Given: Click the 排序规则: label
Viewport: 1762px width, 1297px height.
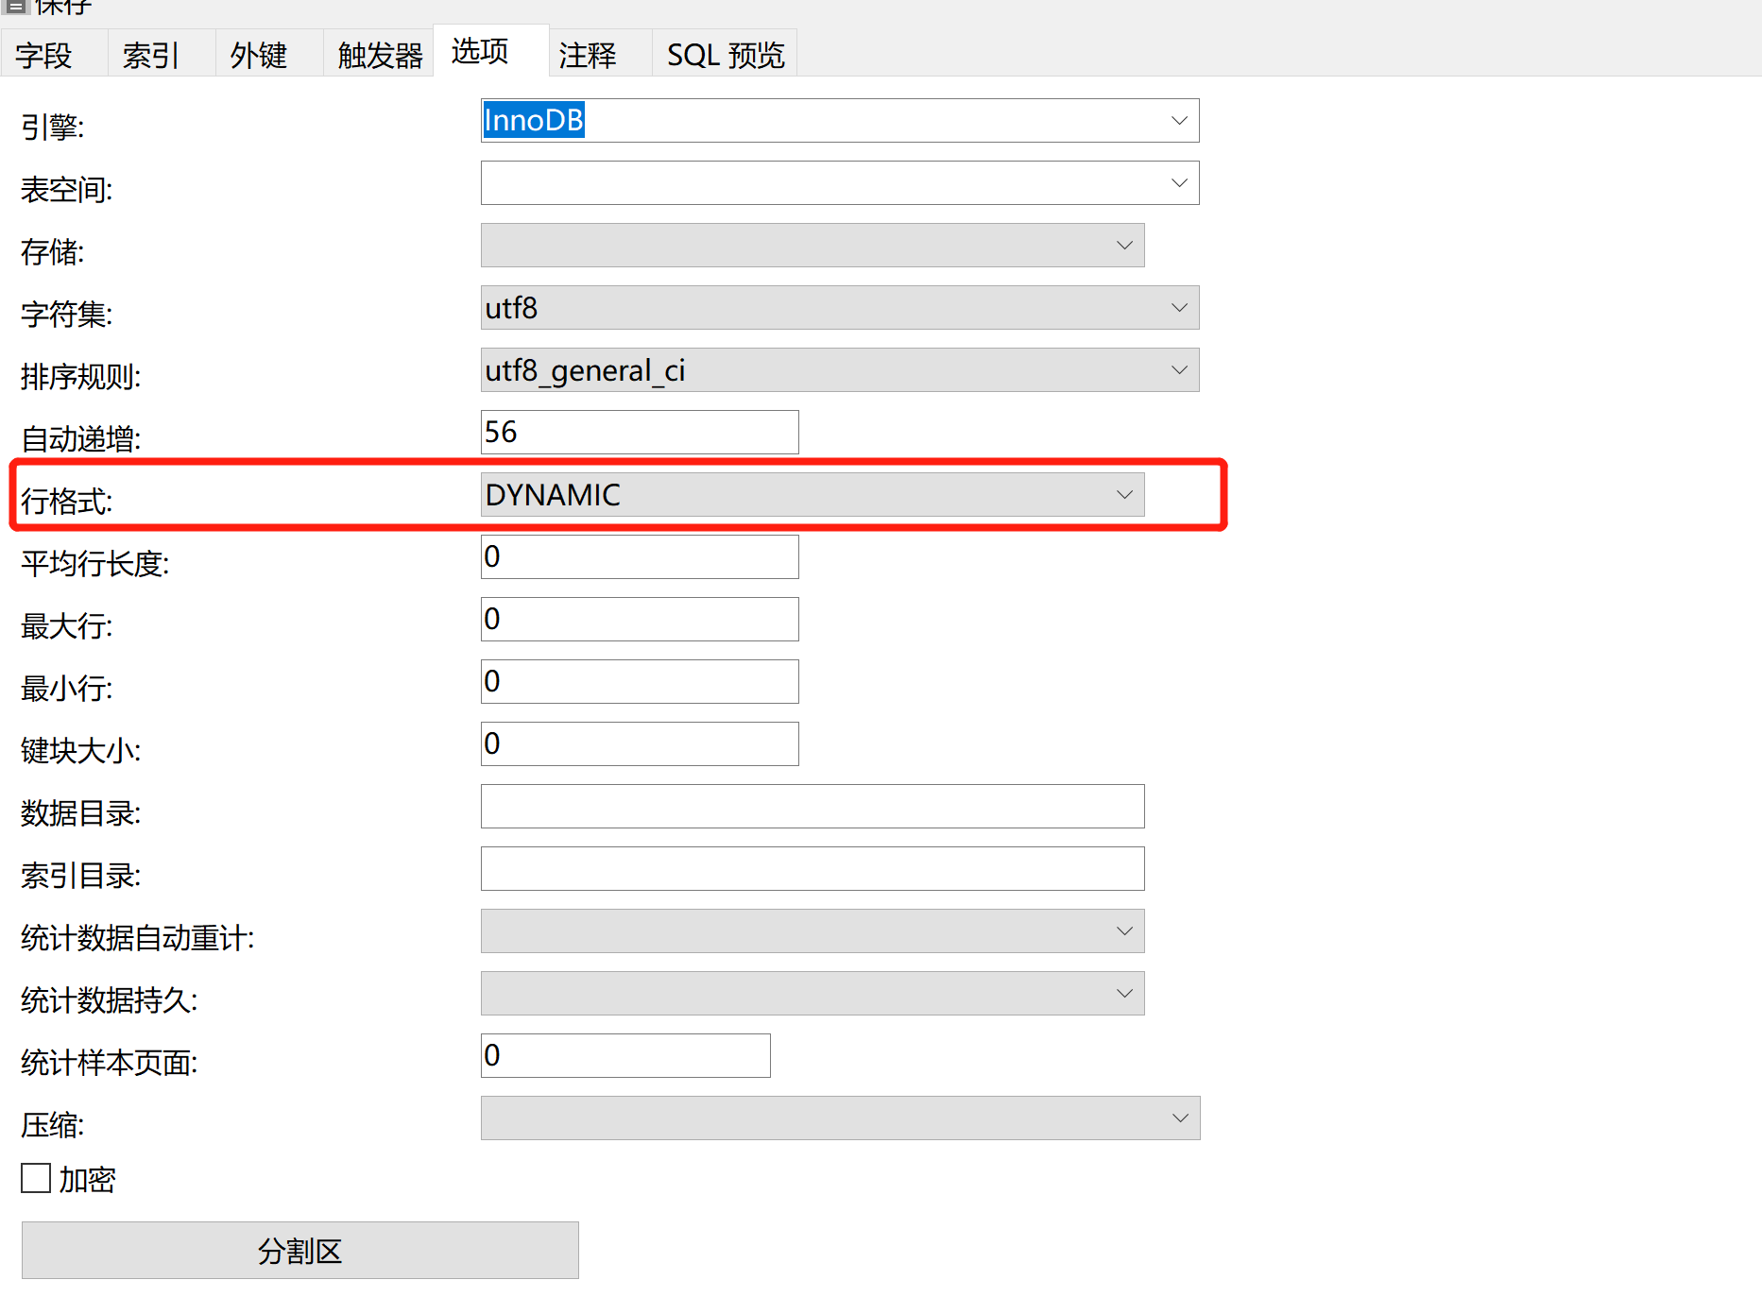Looking at the screenshot, I should click(81, 376).
